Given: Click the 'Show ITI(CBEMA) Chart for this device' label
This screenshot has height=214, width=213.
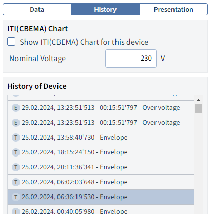Looking at the screenshot, I should 84,42.
